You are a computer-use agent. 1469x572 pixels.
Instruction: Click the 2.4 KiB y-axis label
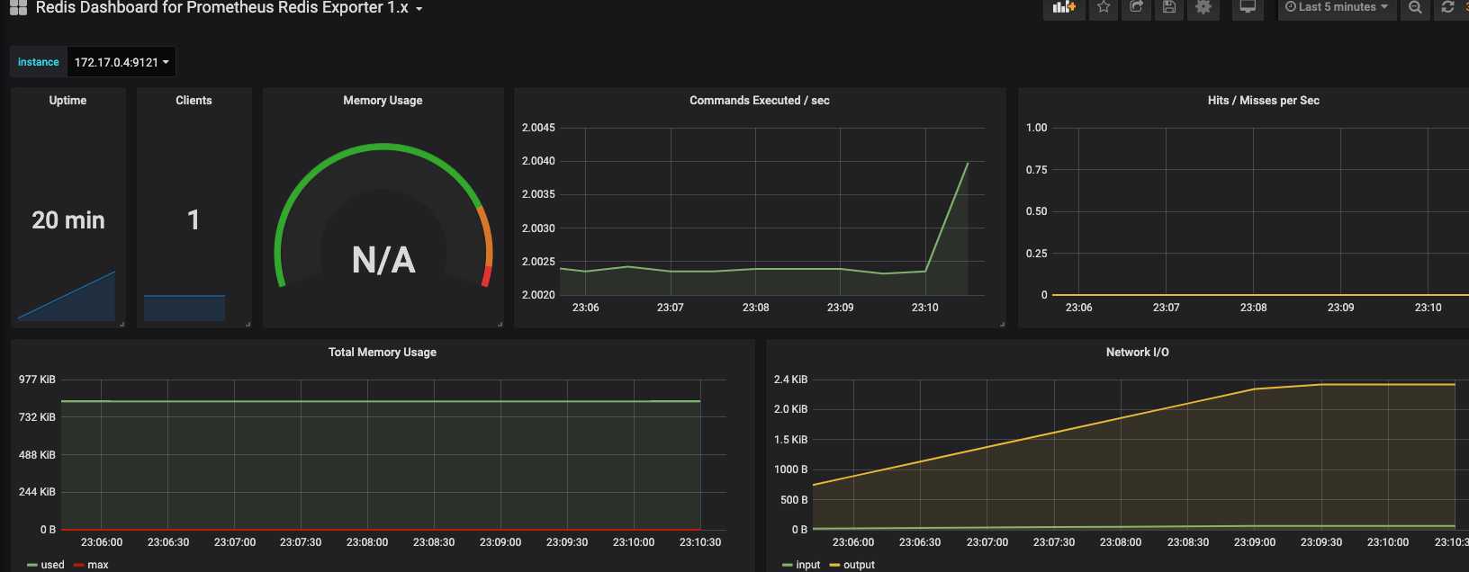pos(791,380)
